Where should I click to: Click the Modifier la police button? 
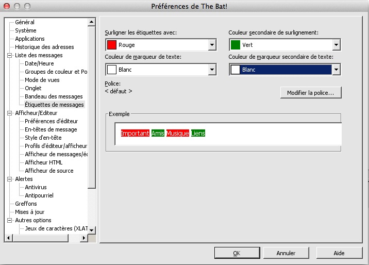point(311,93)
